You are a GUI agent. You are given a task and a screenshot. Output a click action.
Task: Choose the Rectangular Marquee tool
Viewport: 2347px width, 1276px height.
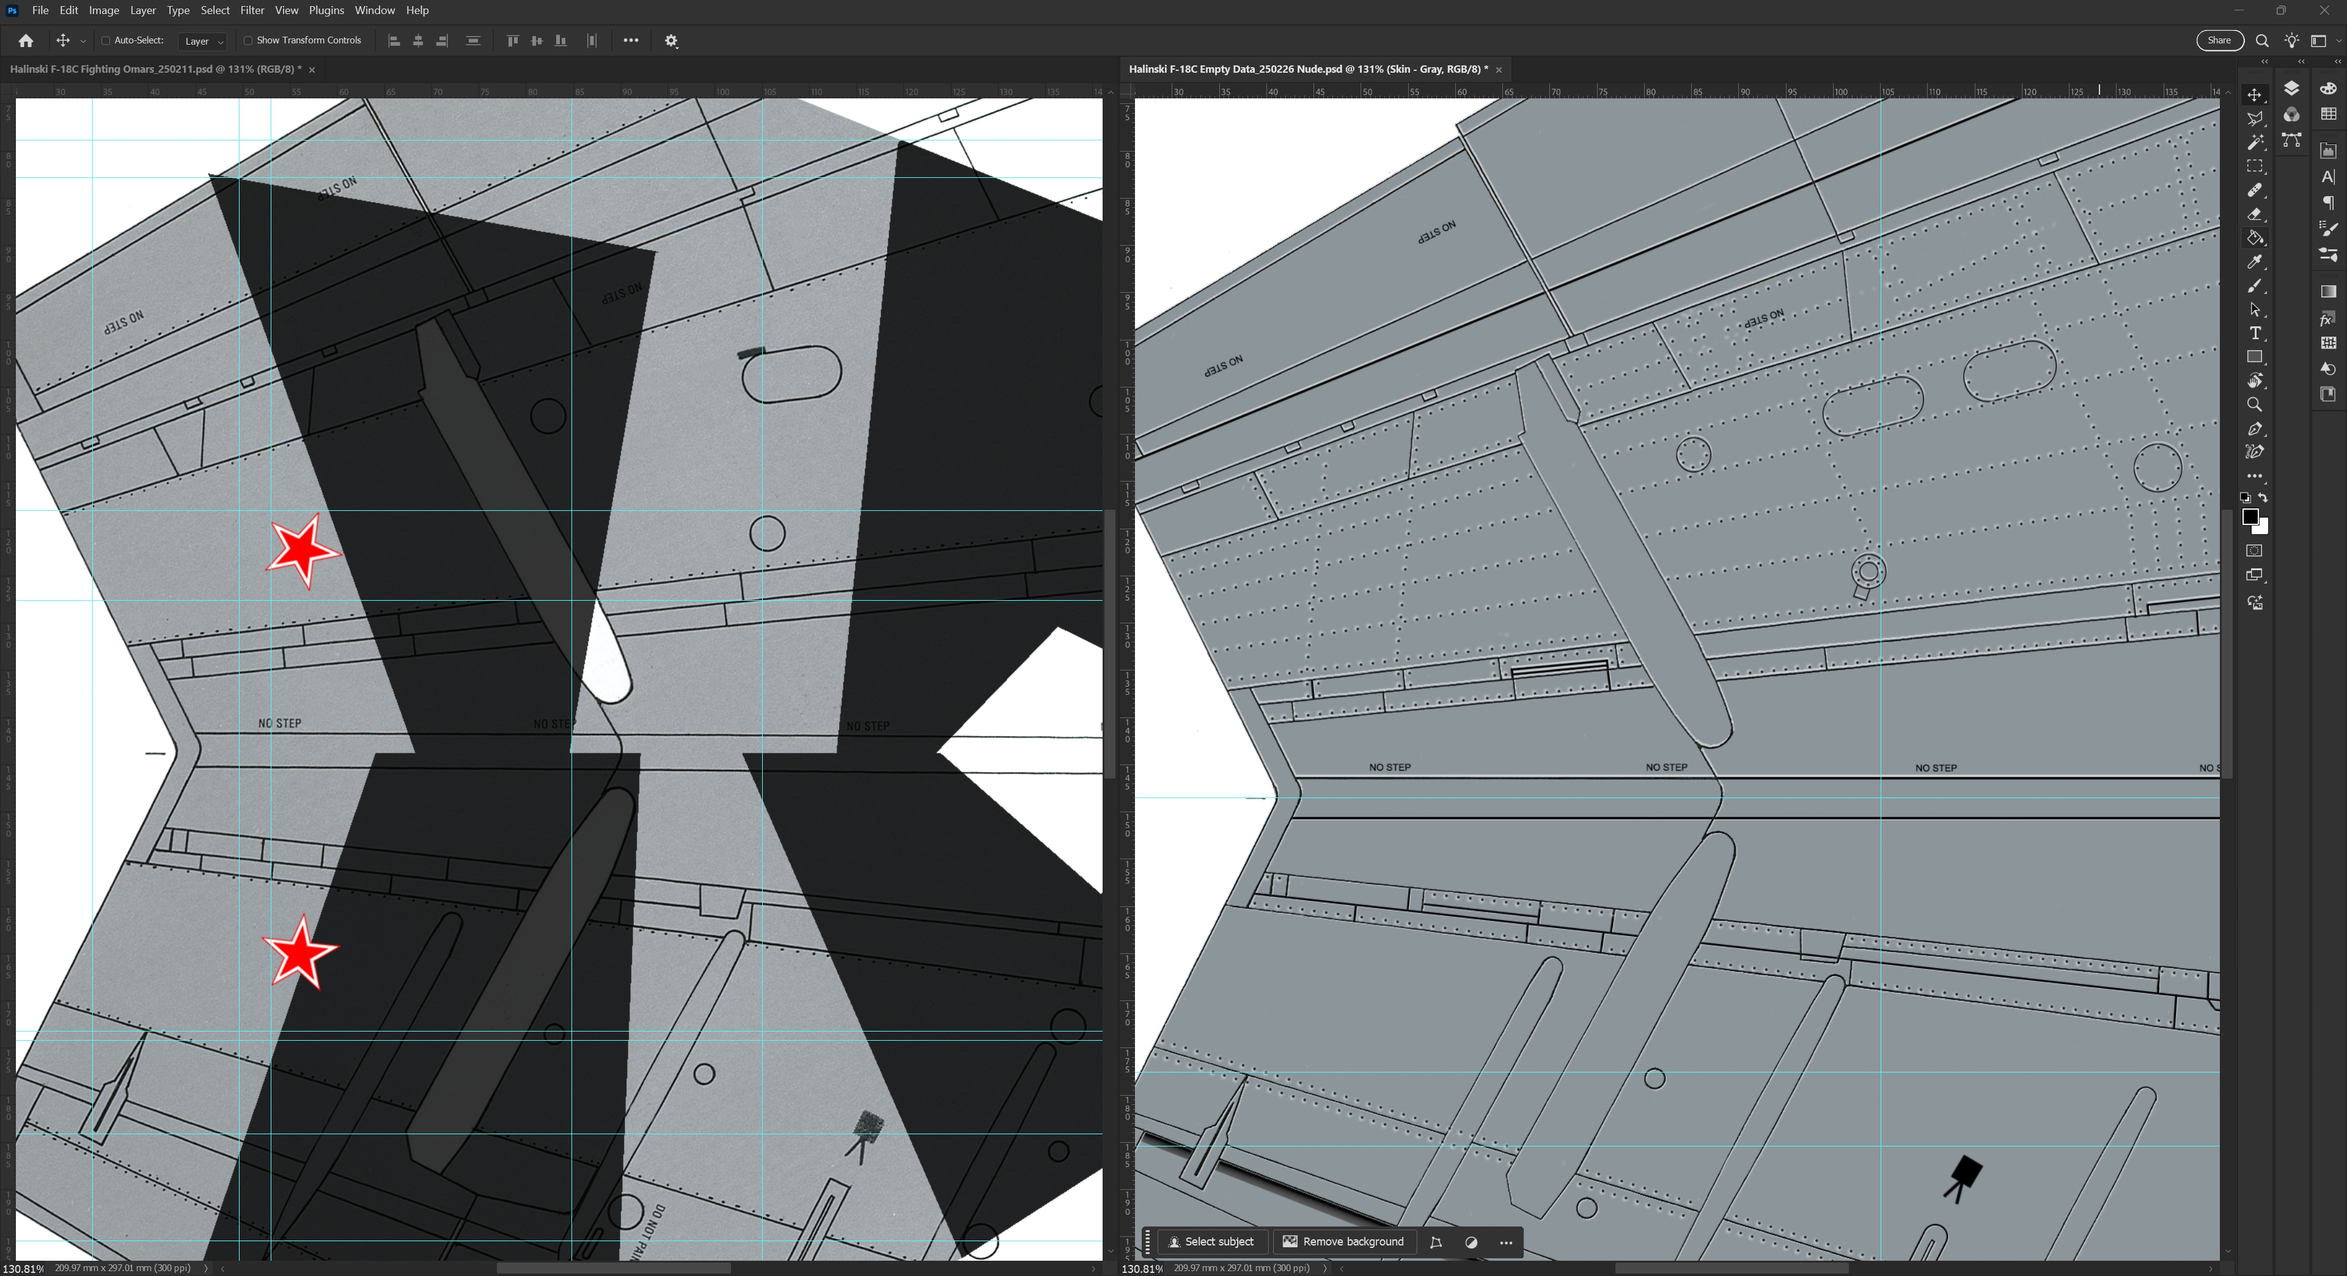tap(2255, 167)
